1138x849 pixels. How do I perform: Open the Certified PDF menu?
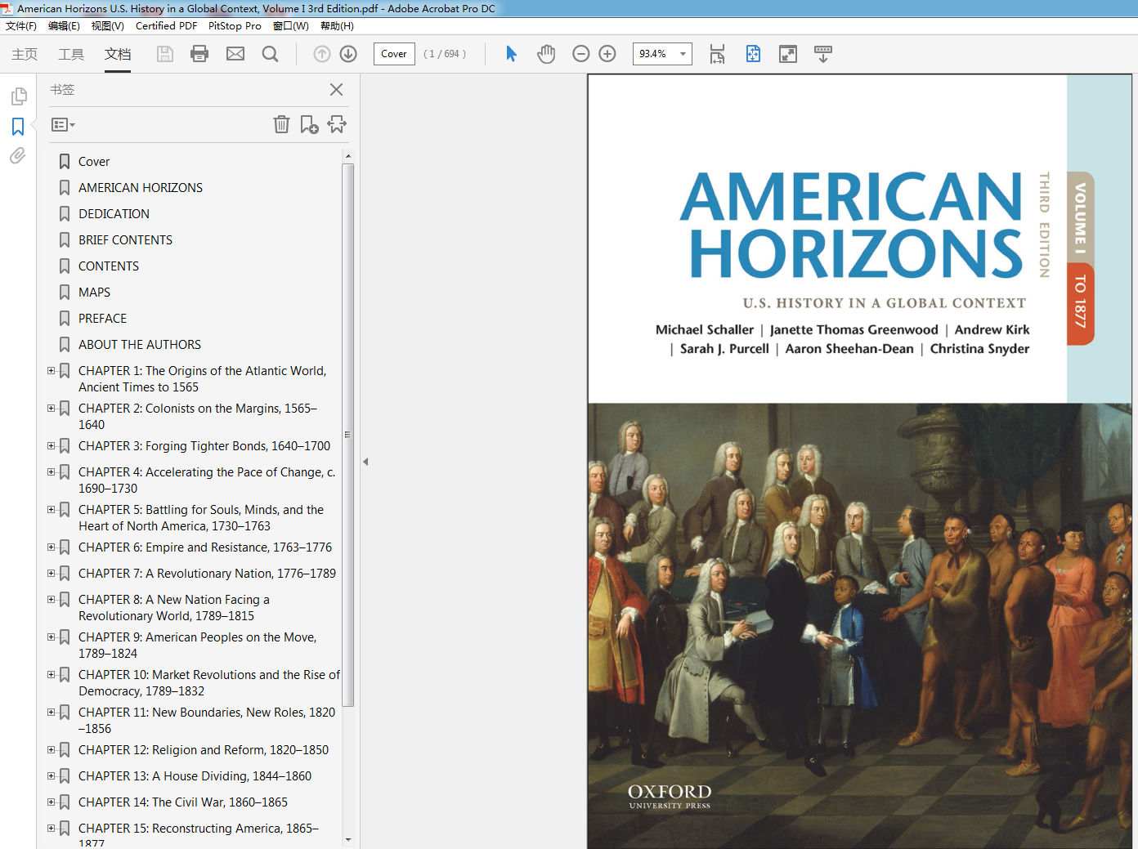point(166,26)
